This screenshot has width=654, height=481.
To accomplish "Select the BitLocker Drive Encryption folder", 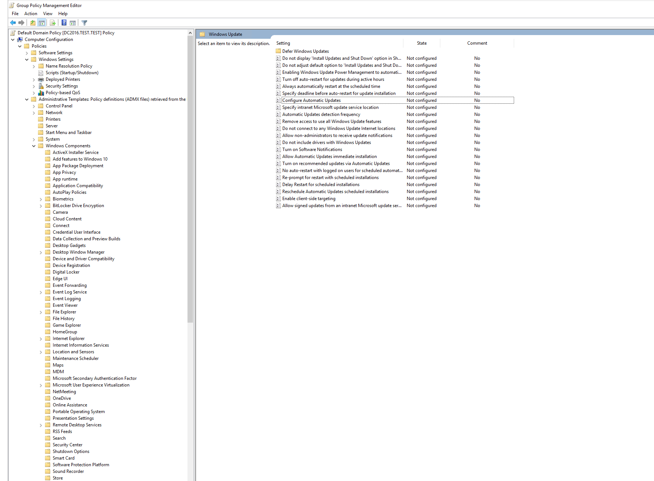I will [78, 205].
